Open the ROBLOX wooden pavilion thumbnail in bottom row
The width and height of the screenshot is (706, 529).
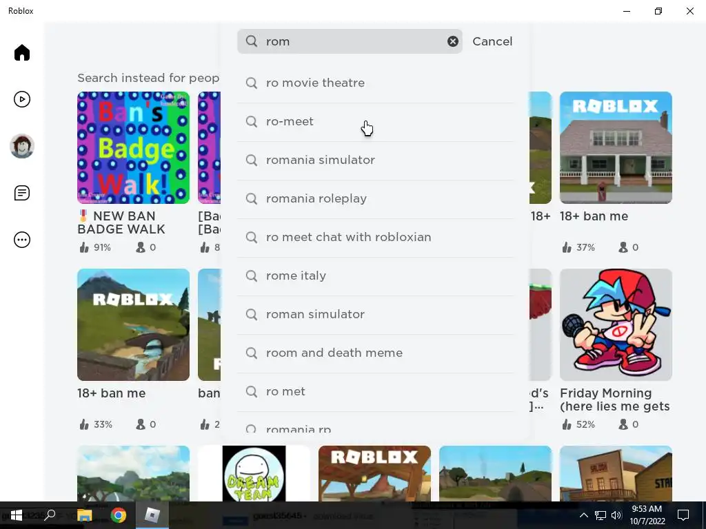tap(374, 473)
